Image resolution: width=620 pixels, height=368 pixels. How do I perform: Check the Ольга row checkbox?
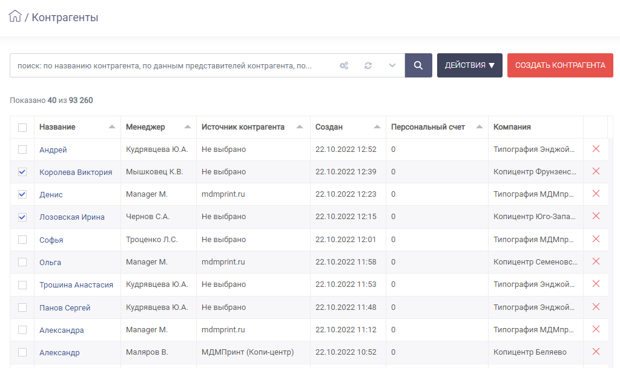point(22,262)
